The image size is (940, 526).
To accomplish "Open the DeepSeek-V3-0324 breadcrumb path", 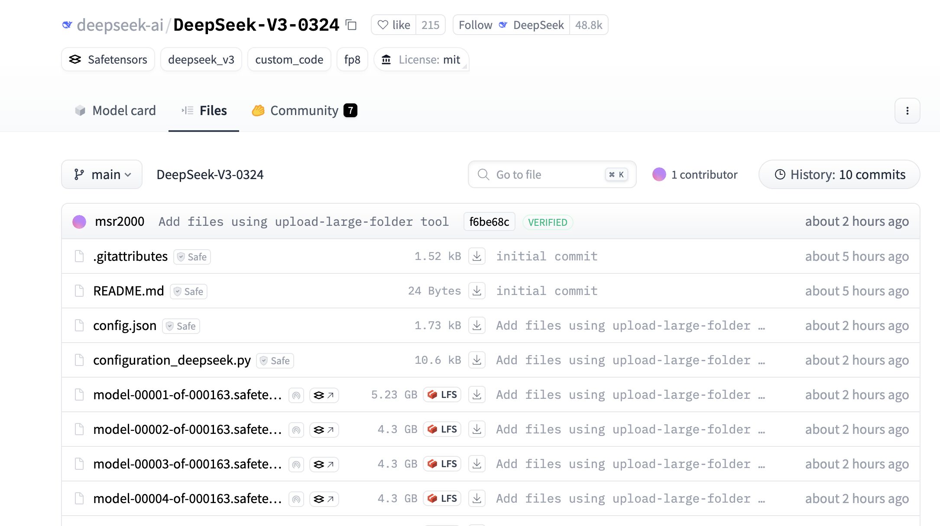I will pyautogui.click(x=210, y=174).
